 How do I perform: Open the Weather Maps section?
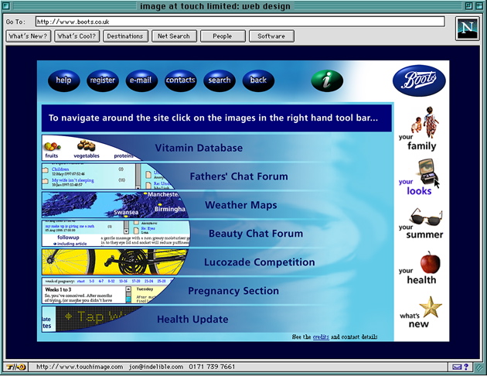(241, 205)
